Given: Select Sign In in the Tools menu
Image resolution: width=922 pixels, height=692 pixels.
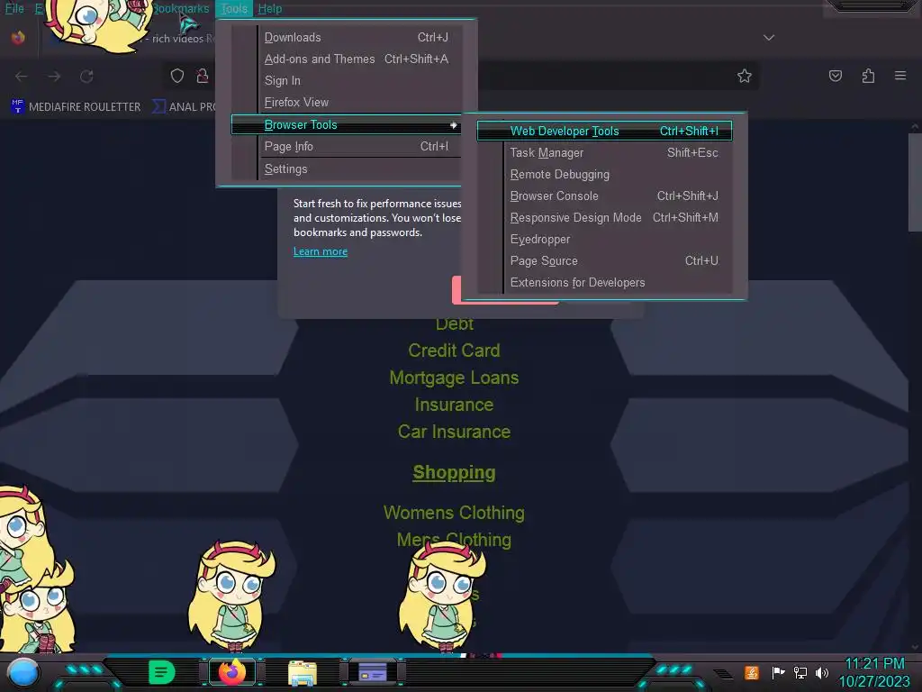Looking at the screenshot, I should point(347,80).
